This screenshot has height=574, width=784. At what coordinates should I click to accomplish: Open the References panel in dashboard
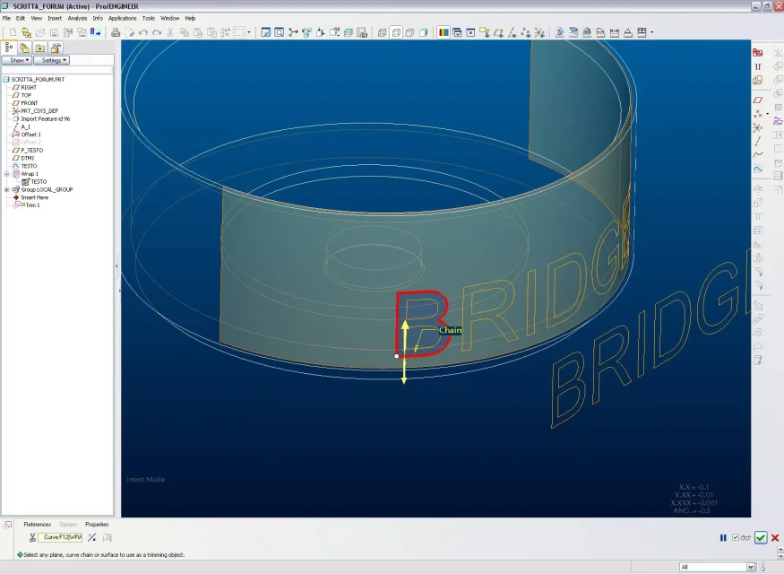coord(38,525)
